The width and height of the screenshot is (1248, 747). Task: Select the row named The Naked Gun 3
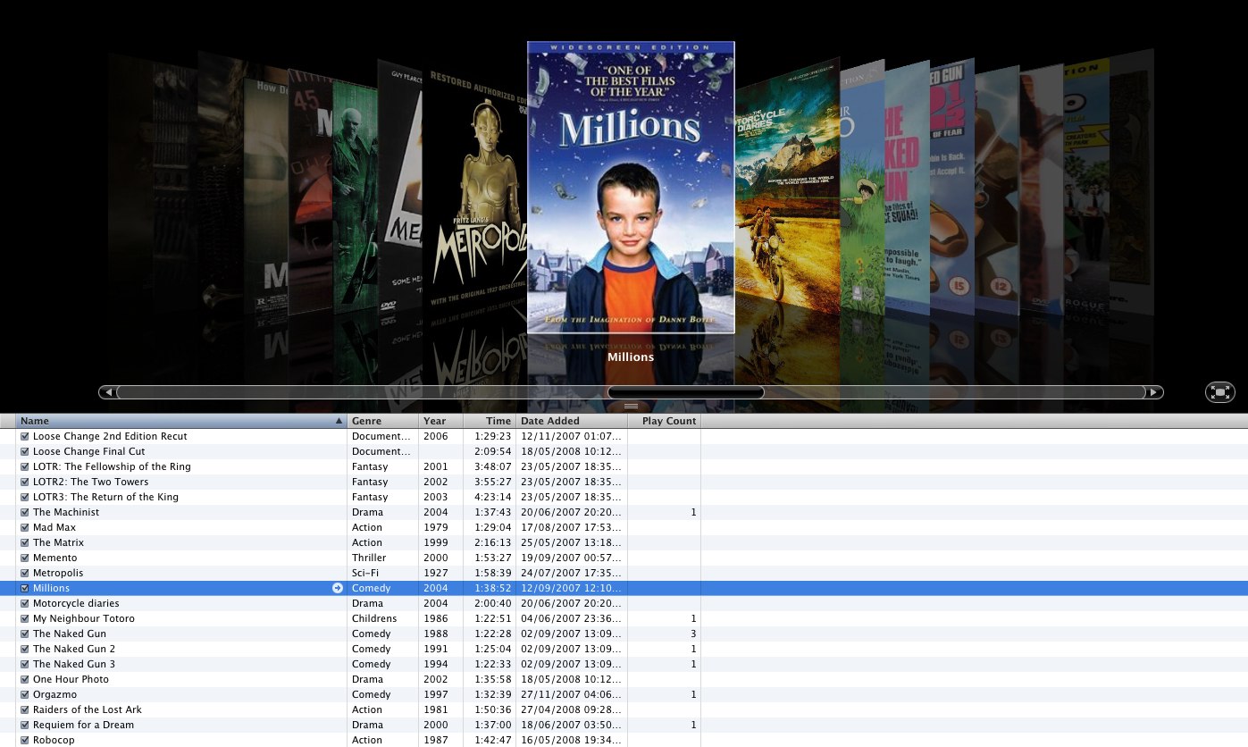624,664
